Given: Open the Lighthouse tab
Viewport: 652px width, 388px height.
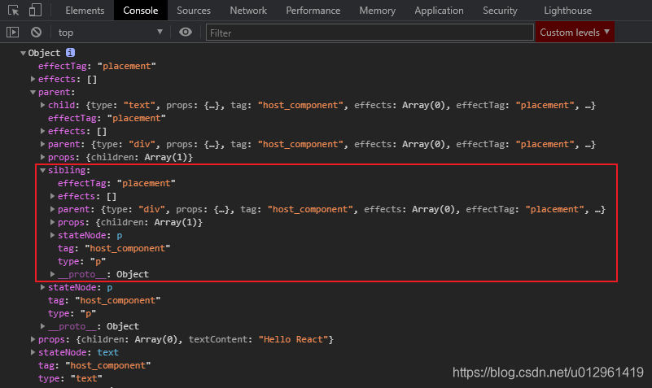Looking at the screenshot, I should (x=567, y=11).
